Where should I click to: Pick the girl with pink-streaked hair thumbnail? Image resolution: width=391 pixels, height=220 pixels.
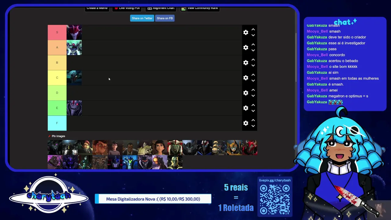85,148
